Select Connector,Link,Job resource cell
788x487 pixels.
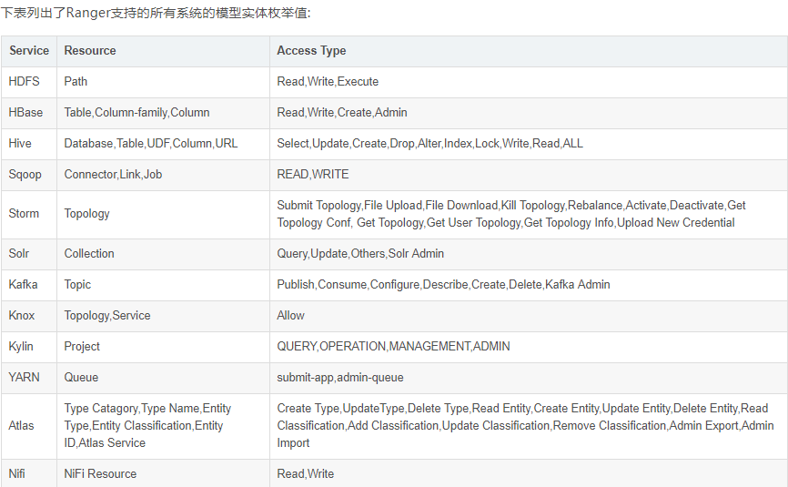tap(163, 175)
